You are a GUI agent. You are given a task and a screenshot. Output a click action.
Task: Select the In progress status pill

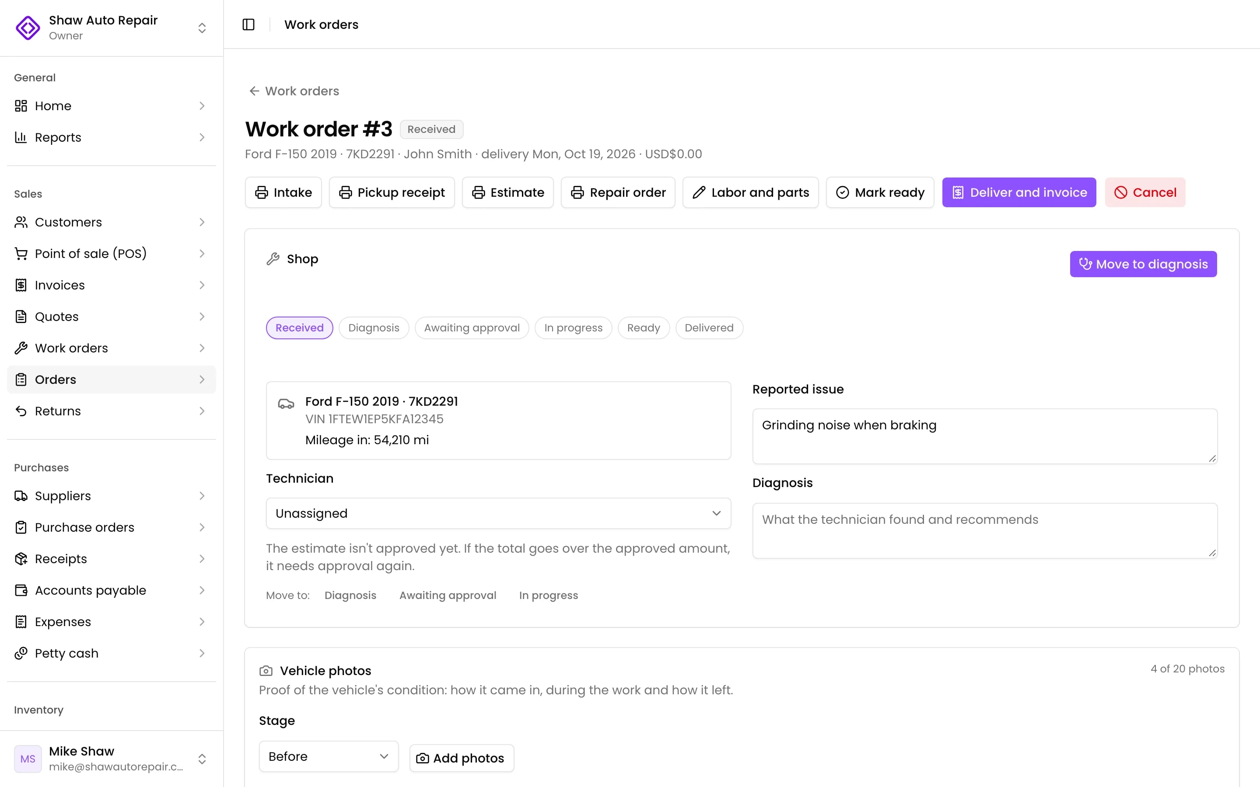[x=573, y=328]
